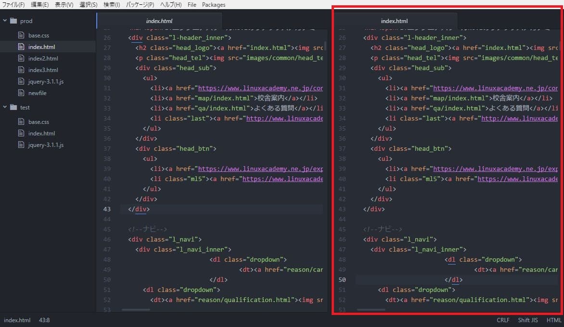Image resolution: width=564 pixels, height=327 pixels.
Task: Collapse the test folder using its chevron
Action: click(5, 108)
